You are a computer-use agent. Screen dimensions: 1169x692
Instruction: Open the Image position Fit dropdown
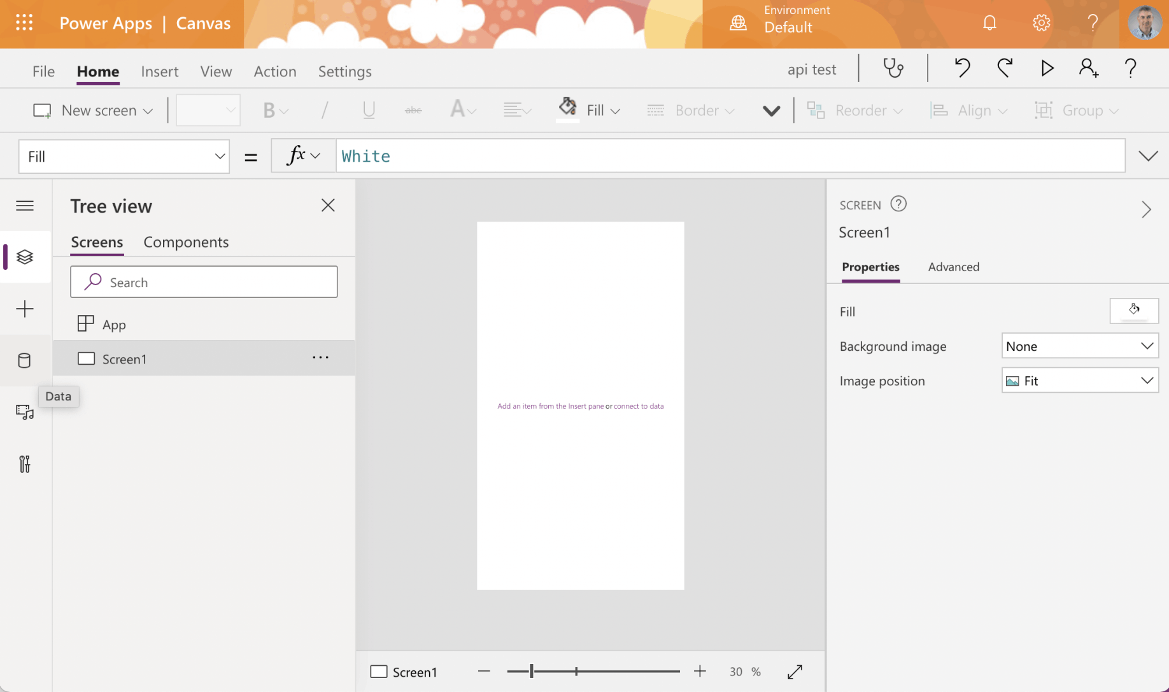coord(1079,381)
